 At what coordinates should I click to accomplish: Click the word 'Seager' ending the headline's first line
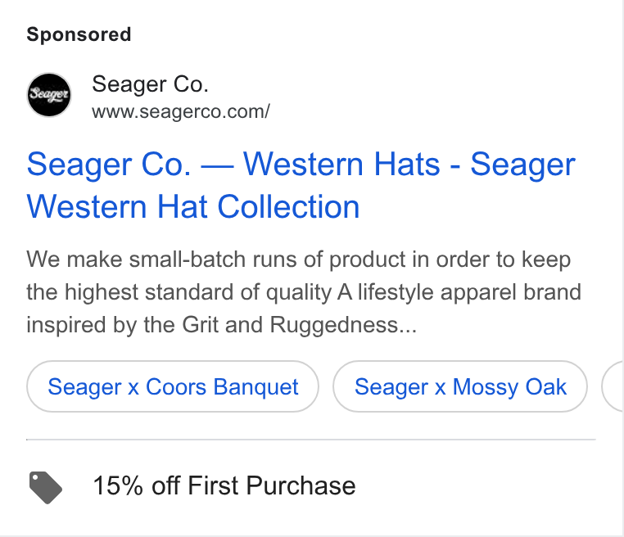point(523,165)
